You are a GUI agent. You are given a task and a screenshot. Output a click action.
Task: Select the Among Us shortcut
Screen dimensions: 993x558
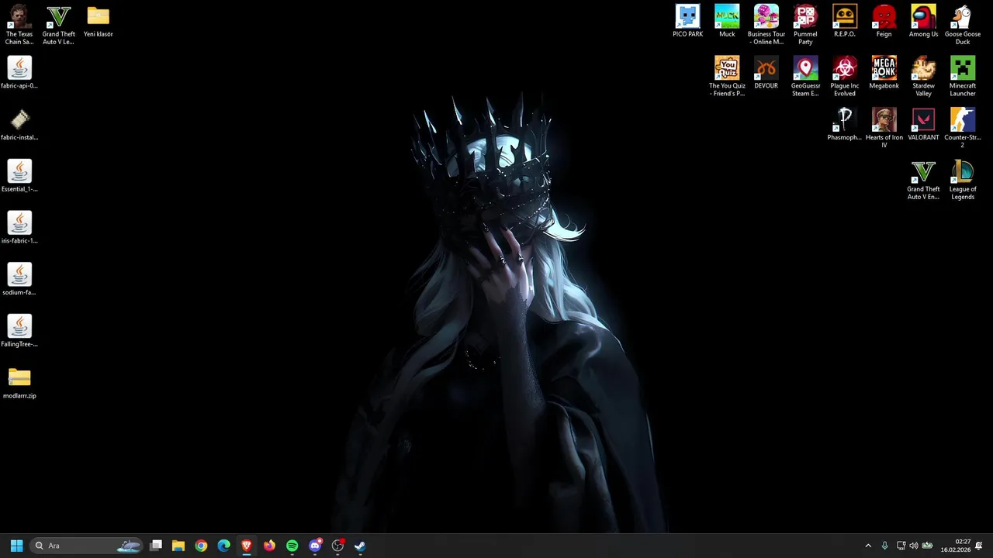923,22
